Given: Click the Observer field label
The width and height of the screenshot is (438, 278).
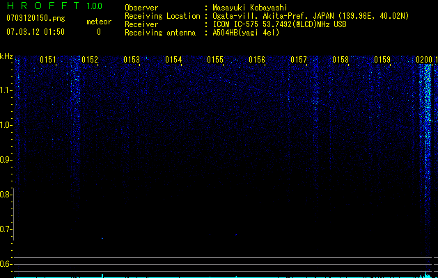Looking at the screenshot, I should click(141, 8).
